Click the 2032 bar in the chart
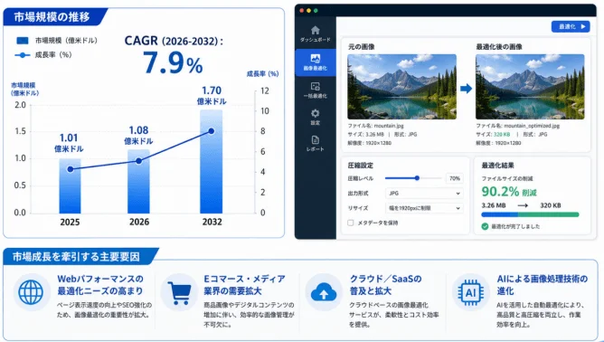The image size is (604, 342). point(211,162)
